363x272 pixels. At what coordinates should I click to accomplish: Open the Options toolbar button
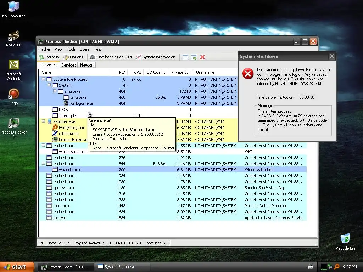73,57
